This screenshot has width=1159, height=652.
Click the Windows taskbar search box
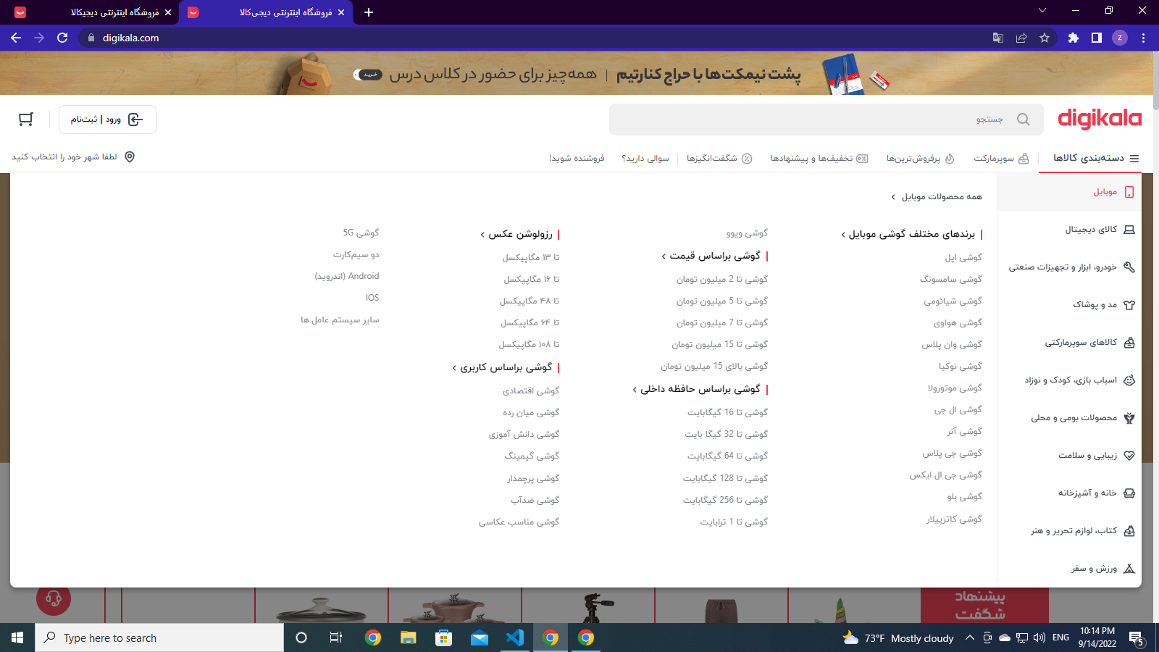point(159,638)
